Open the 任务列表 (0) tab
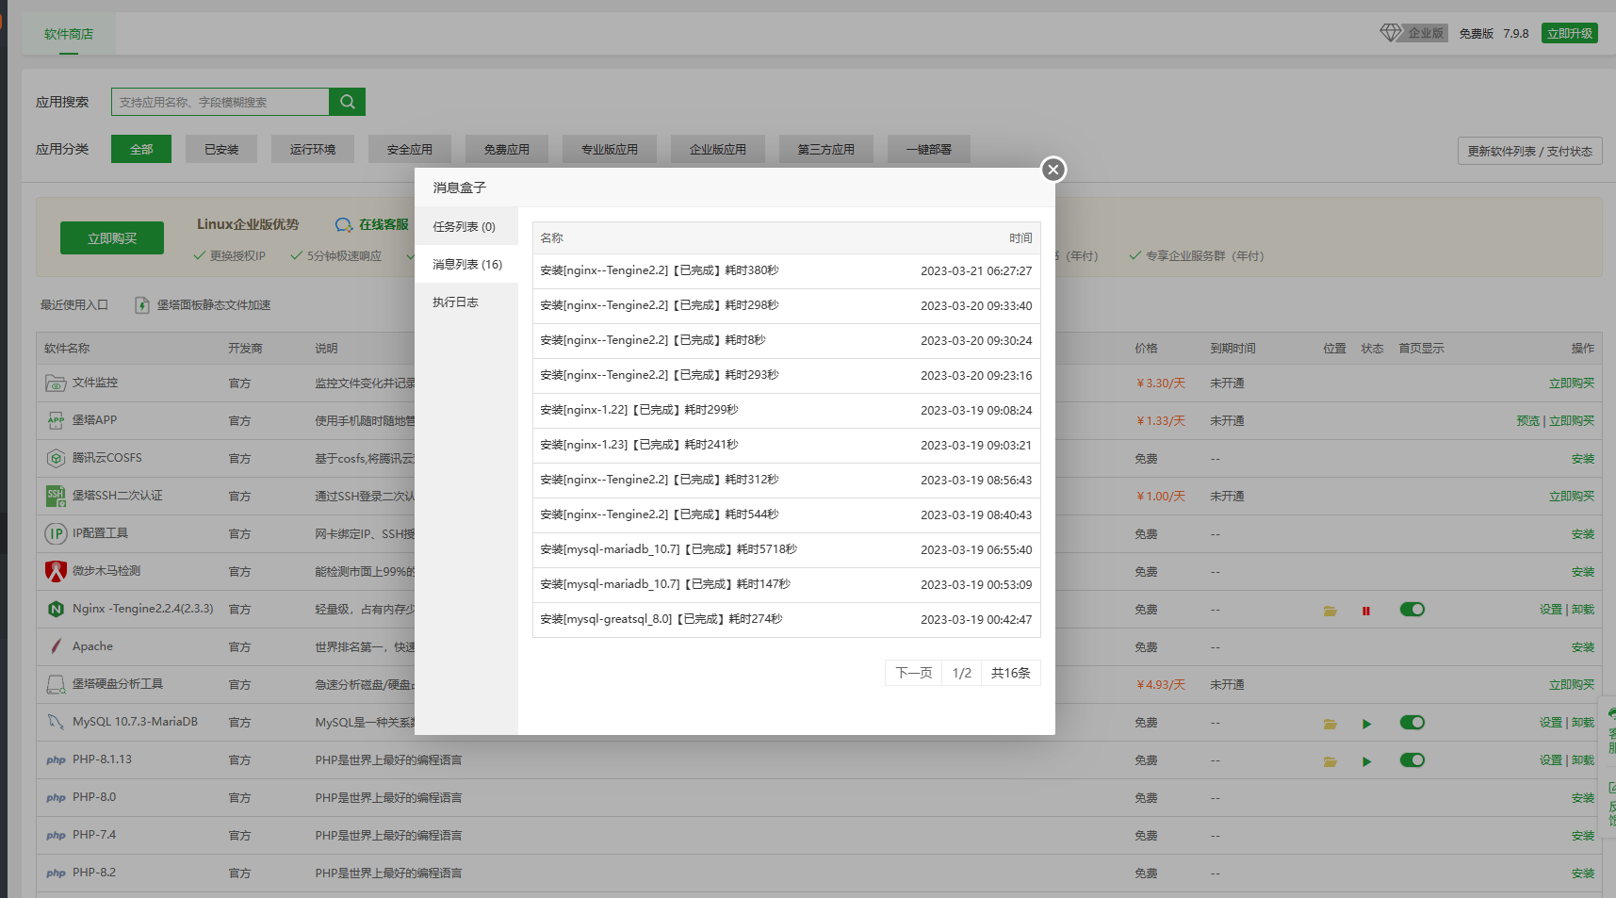1616x898 pixels. coord(466,226)
